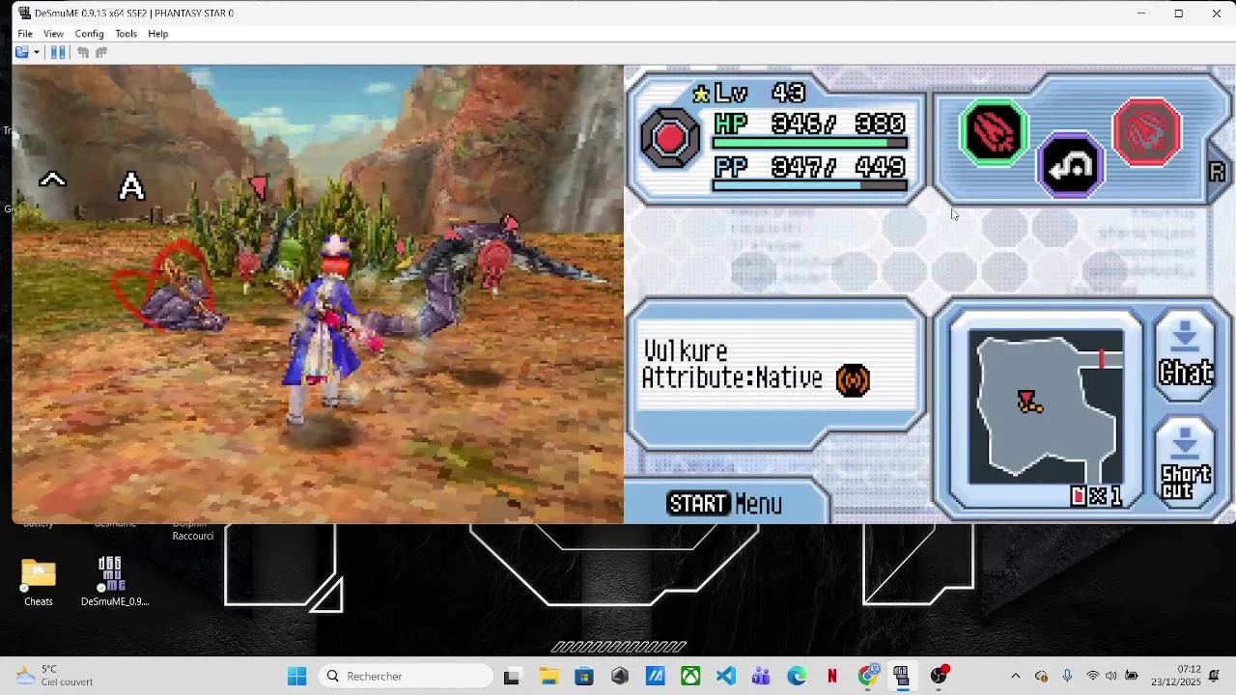Launch Microsoft Store from the taskbar

click(584, 677)
